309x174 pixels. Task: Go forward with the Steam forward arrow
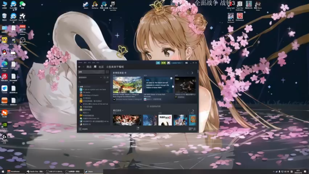(83, 67)
